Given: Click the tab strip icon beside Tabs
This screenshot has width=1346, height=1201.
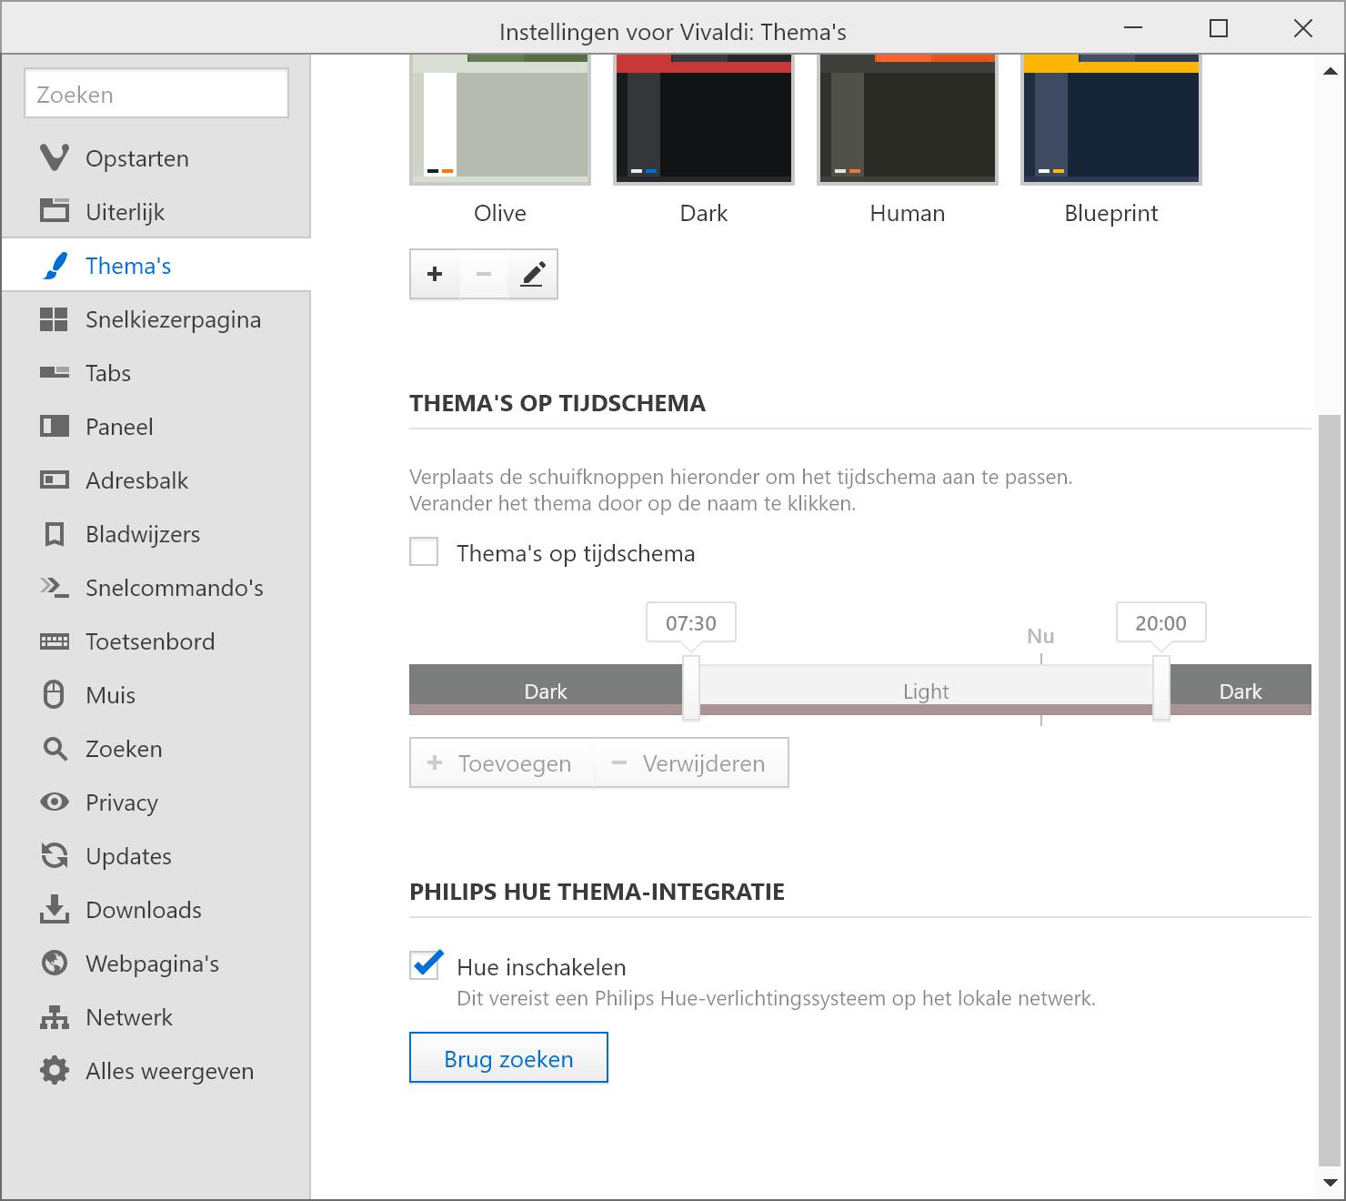Looking at the screenshot, I should tap(55, 373).
